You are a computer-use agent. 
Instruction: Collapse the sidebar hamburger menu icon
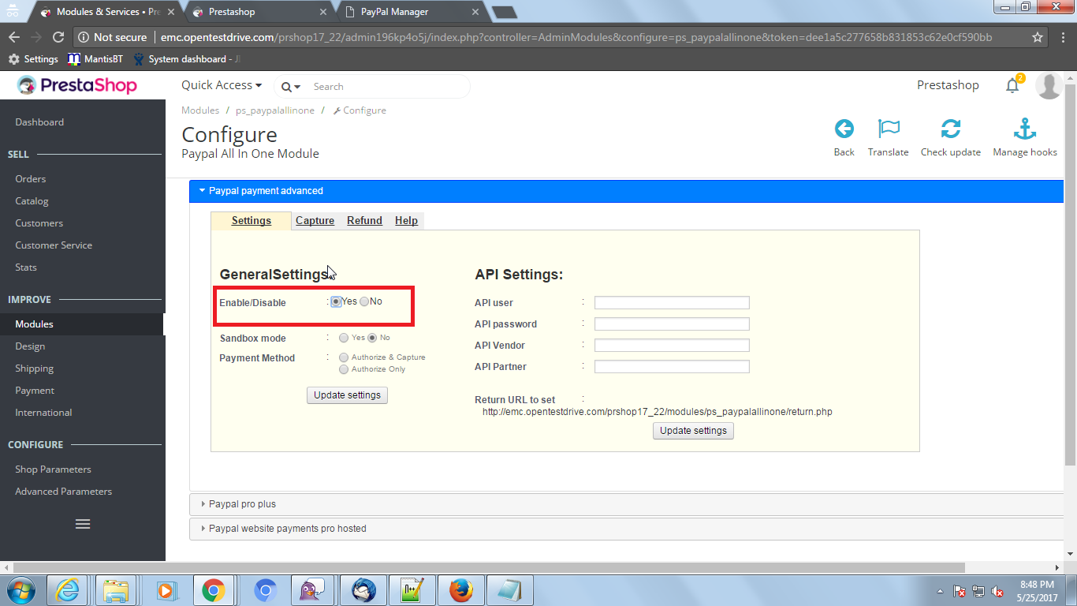tap(83, 524)
